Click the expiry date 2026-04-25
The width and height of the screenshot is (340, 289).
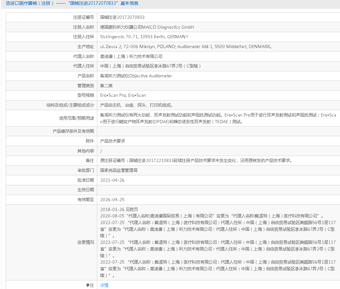(112, 200)
